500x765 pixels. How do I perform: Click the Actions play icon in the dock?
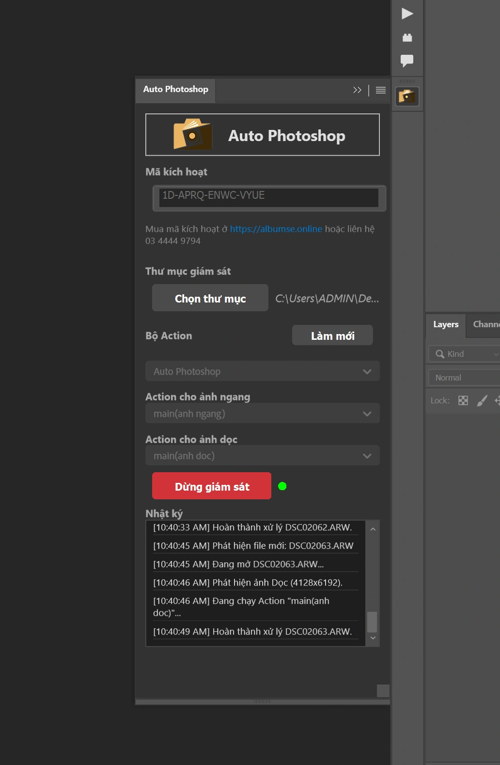[x=407, y=14]
